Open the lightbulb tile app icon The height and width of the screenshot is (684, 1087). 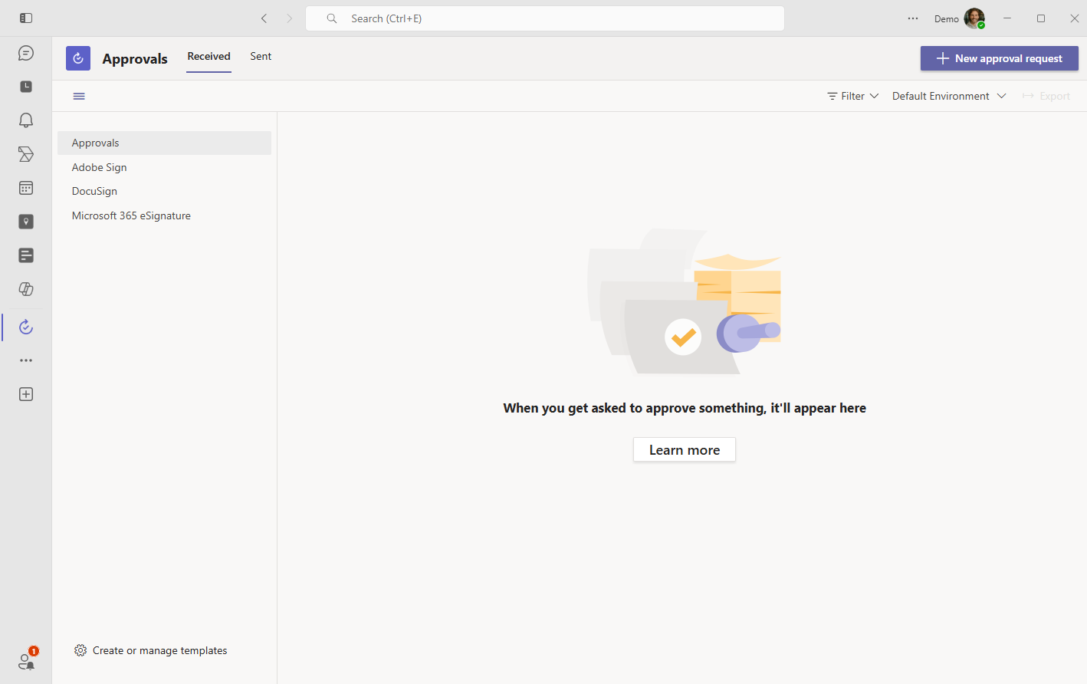(x=26, y=222)
